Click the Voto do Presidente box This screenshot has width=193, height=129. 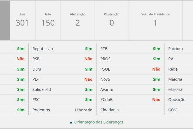(x=155, y=20)
